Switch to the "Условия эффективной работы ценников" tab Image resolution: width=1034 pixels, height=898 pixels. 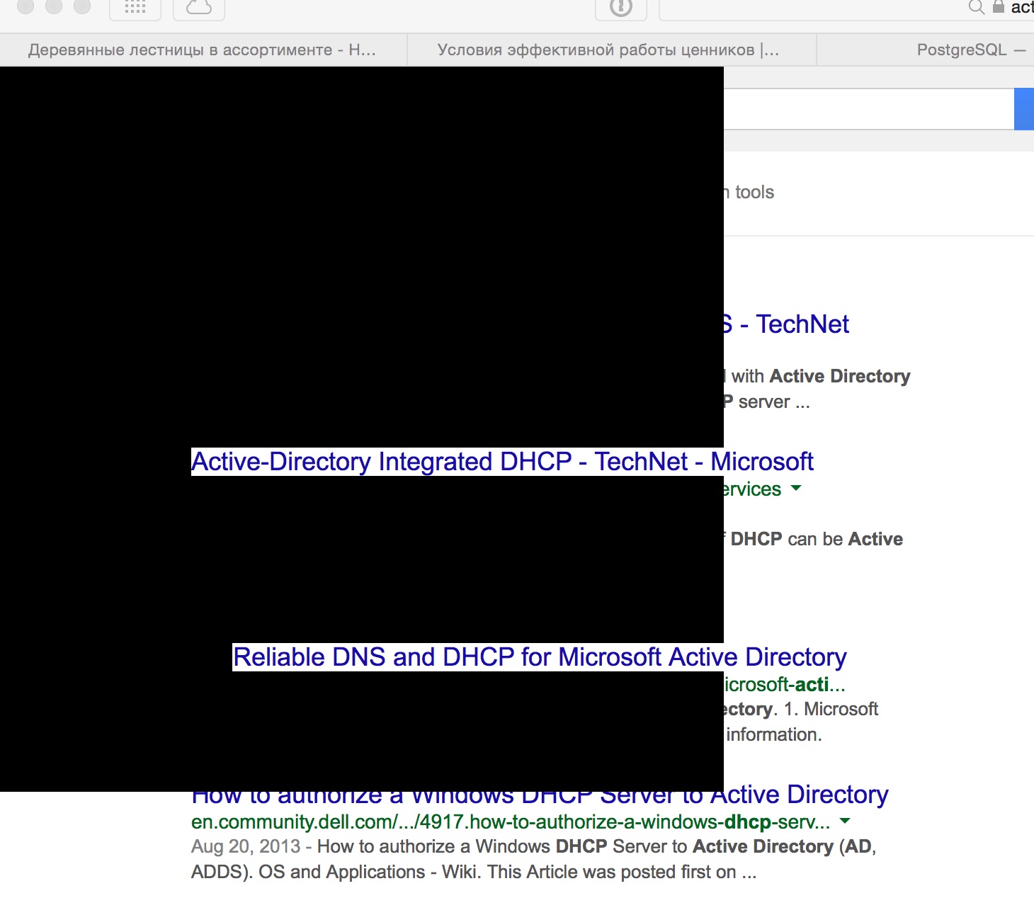tap(612, 50)
